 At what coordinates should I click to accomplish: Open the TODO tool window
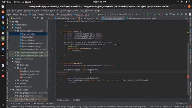(x=27, y=103)
